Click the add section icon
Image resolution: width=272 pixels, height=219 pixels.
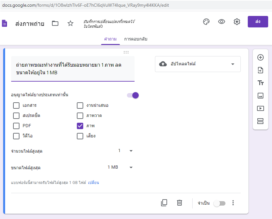tap(261, 121)
